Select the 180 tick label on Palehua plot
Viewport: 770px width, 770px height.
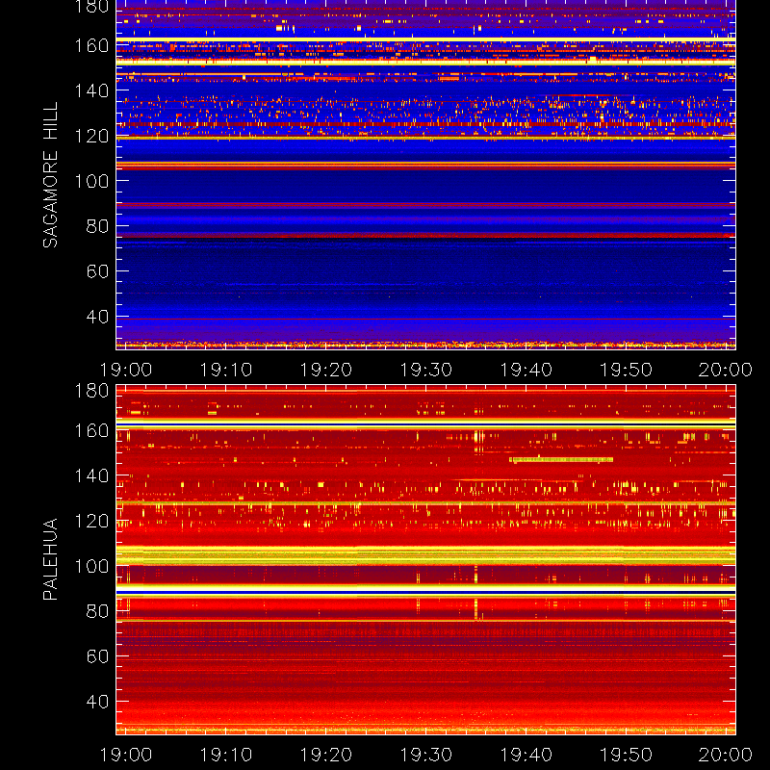91,391
